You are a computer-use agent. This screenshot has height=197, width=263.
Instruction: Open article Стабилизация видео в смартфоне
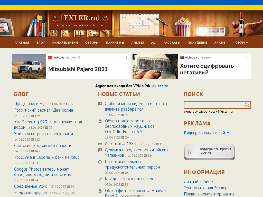pos(138,106)
